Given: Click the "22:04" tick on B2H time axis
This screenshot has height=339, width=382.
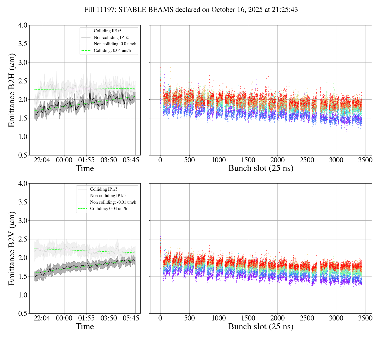Looking at the screenshot, I should 42,160.
